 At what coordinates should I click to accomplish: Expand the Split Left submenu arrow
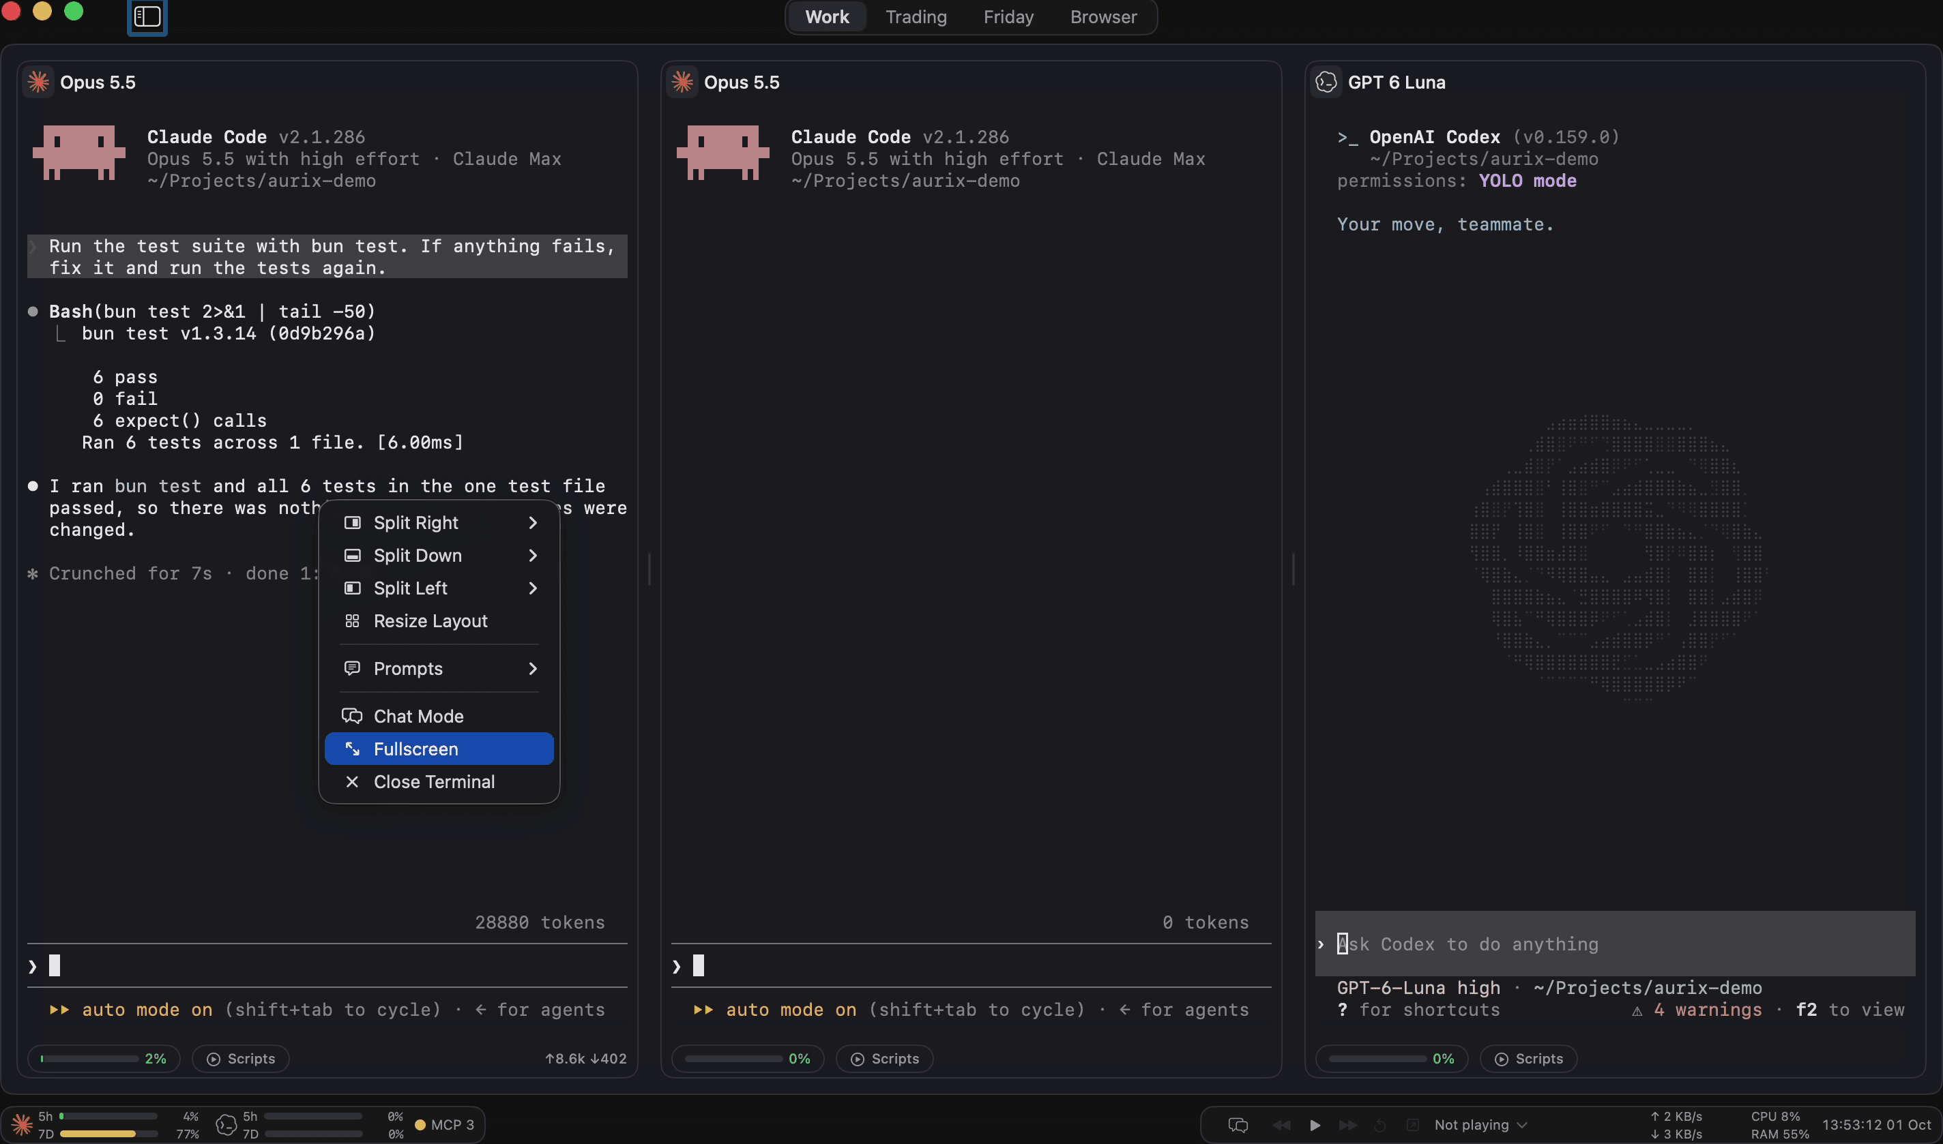click(x=532, y=588)
